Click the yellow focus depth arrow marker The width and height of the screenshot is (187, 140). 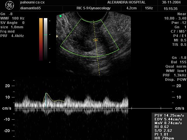57,36
